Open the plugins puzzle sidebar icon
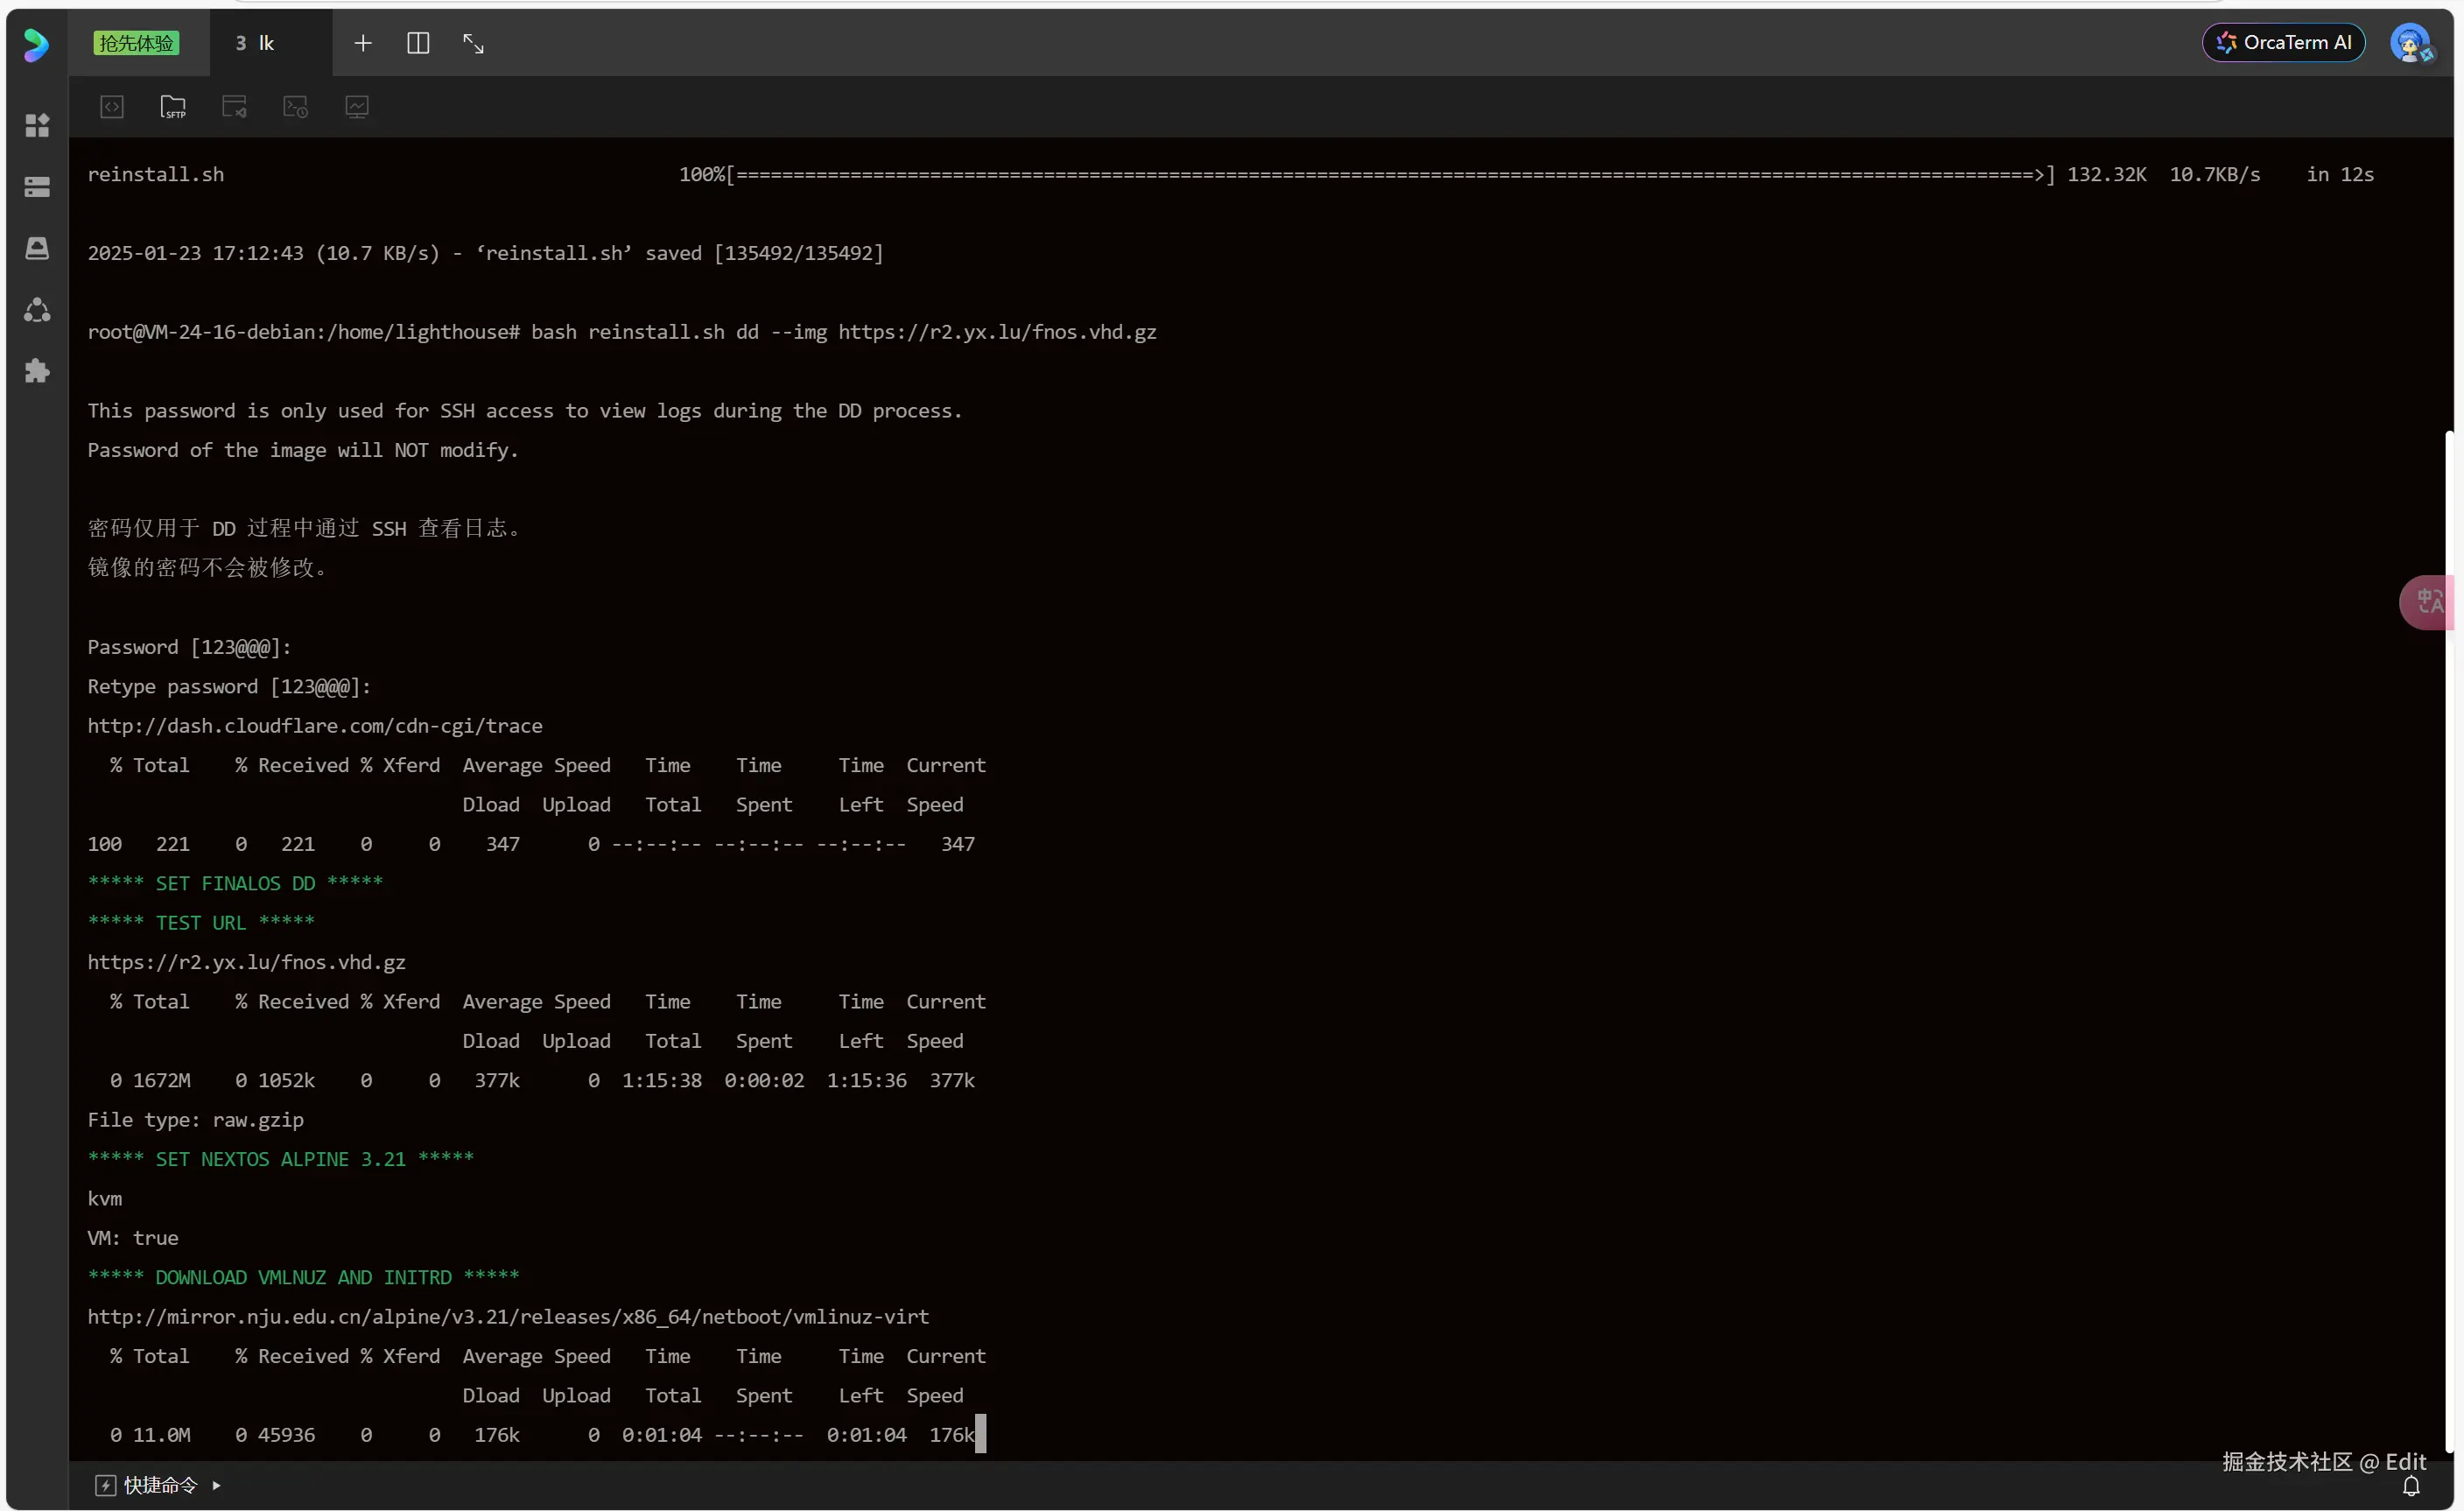 point(37,371)
